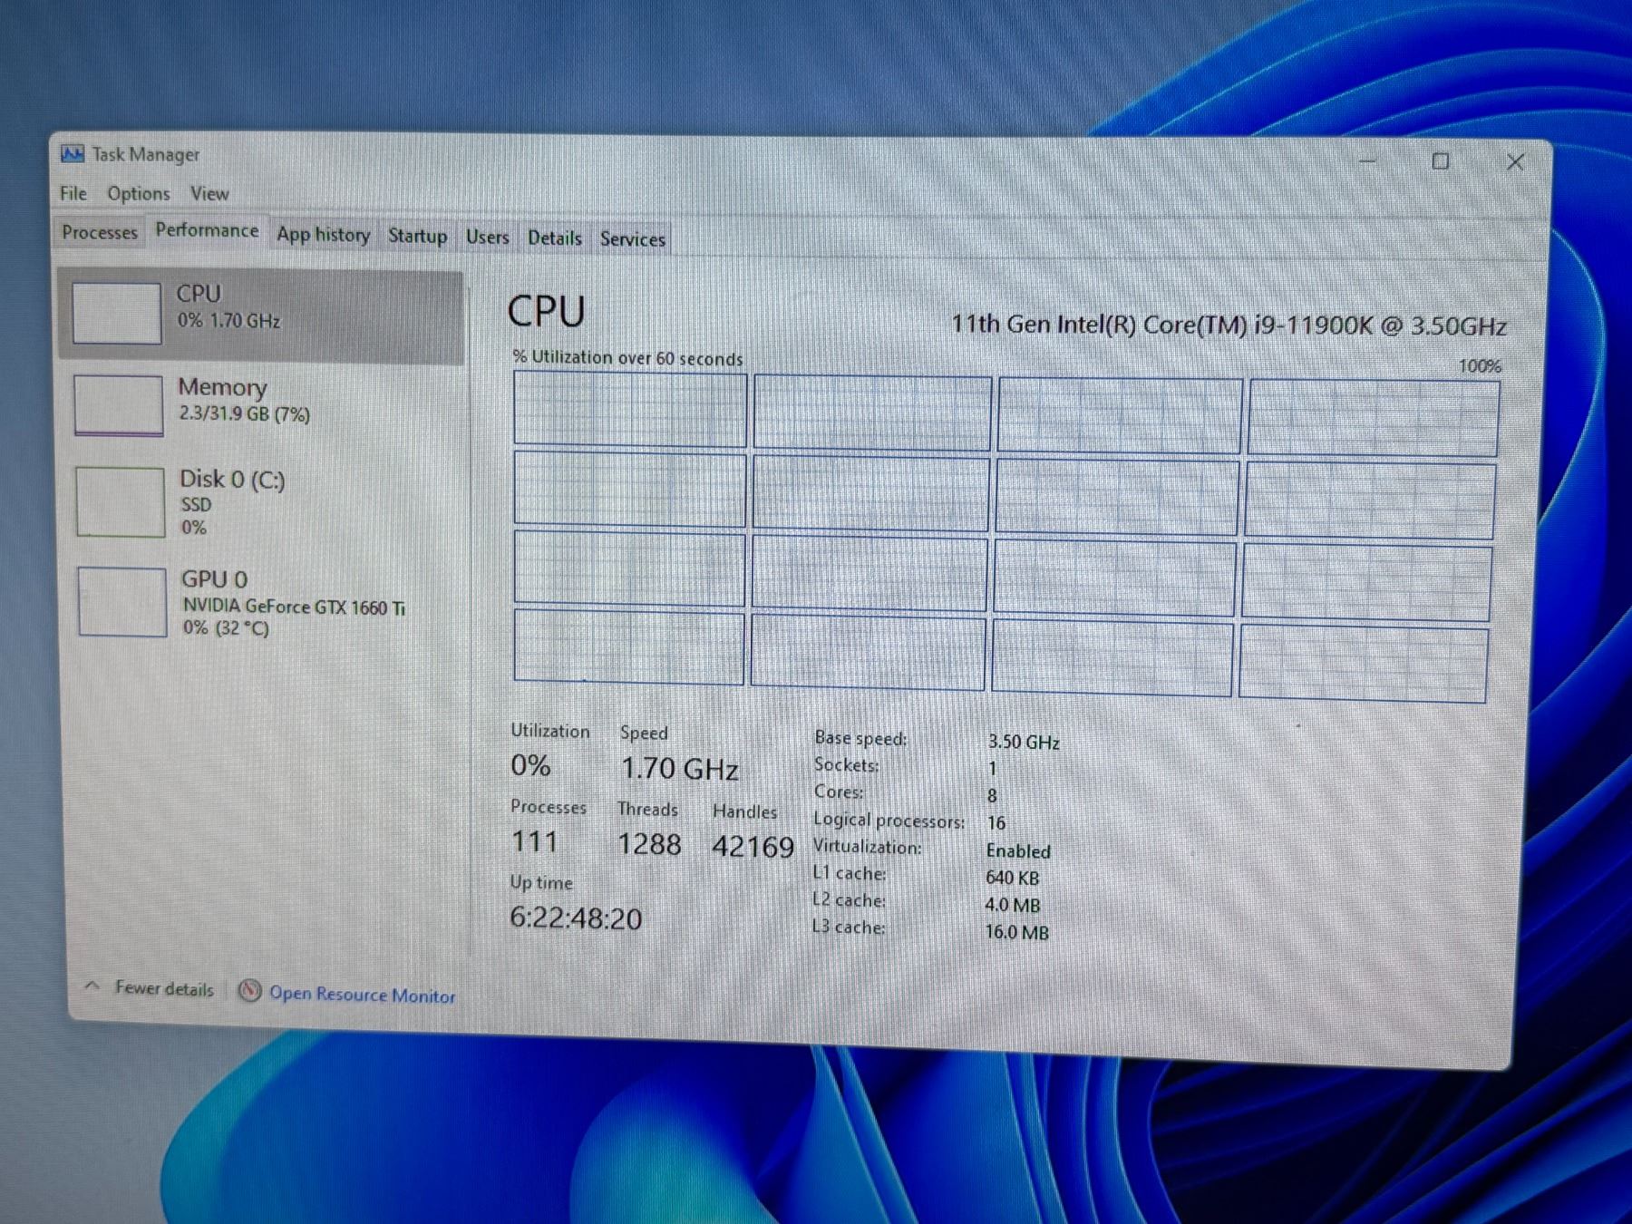Collapse view with Fewer details chevron

(92, 986)
